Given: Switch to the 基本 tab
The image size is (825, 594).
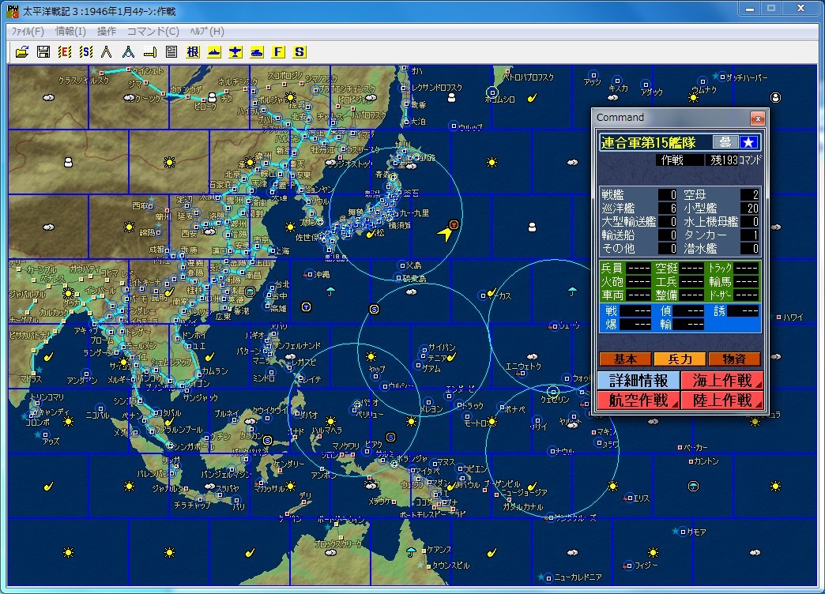Looking at the screenshot, I should [x=625, y=359].
